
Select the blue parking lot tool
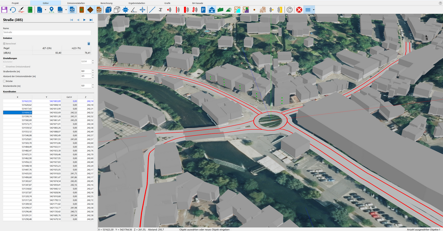tap(202, 9)
